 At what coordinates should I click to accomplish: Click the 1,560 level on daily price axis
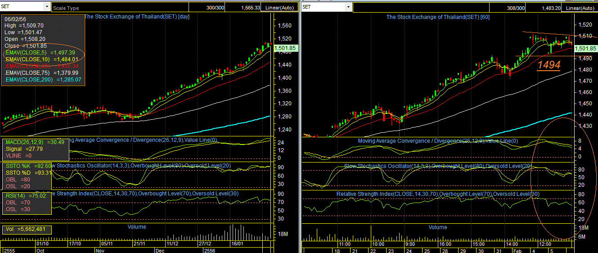point(284,26)
